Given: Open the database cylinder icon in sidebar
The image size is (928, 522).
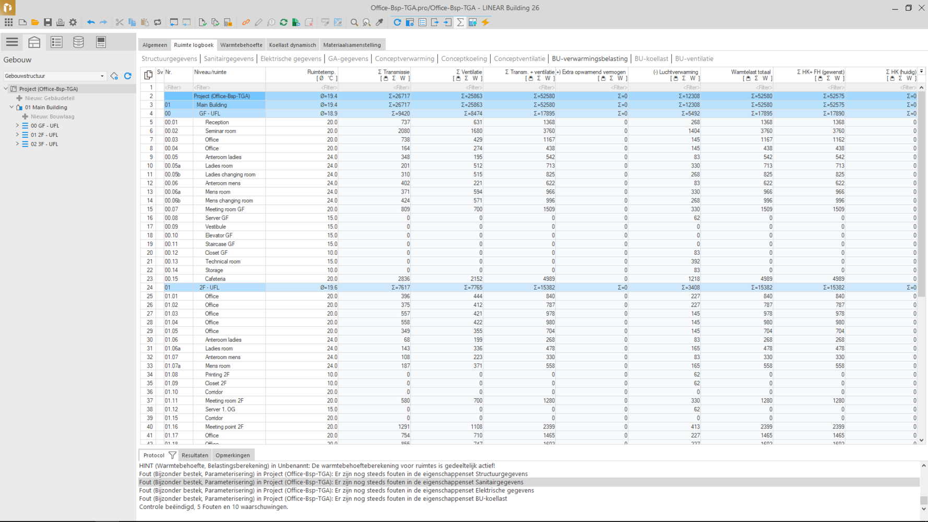Looking at the screenshot, I should [78, 42].
